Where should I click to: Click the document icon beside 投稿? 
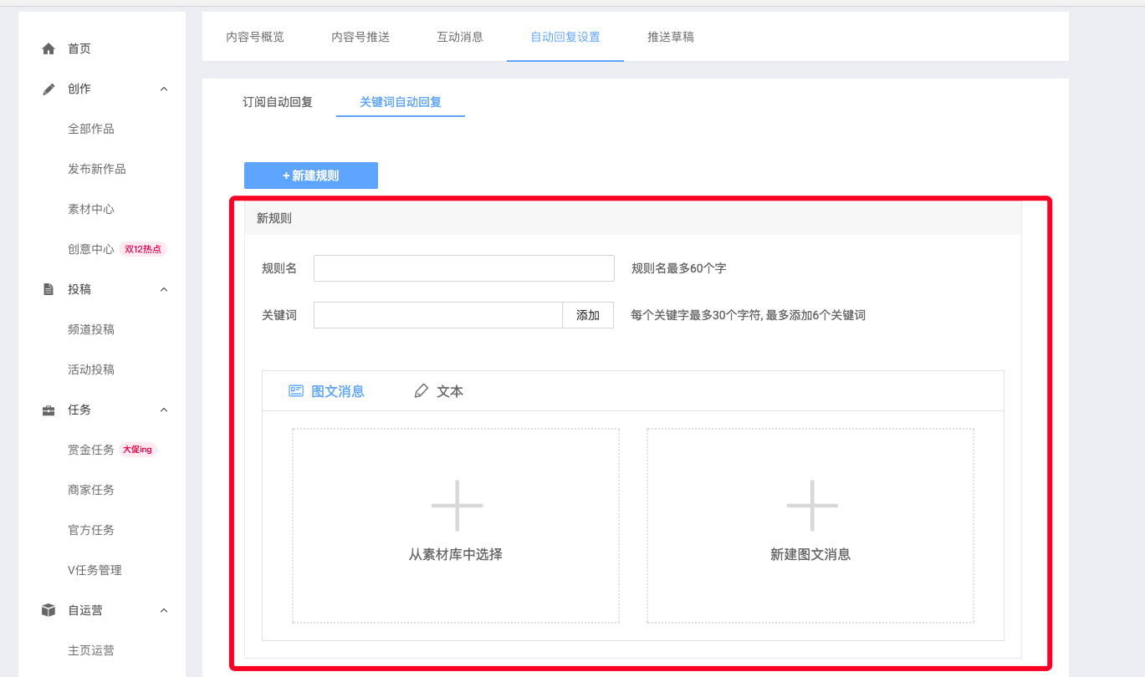click(49, 289)
